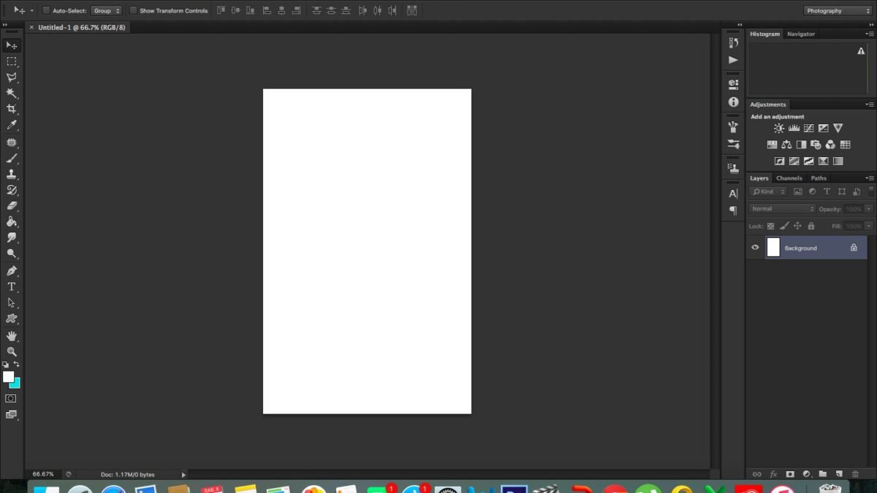Click the foreground color swatch
The width and height of the screenshot is (877, 493).
tap(8, 377)
